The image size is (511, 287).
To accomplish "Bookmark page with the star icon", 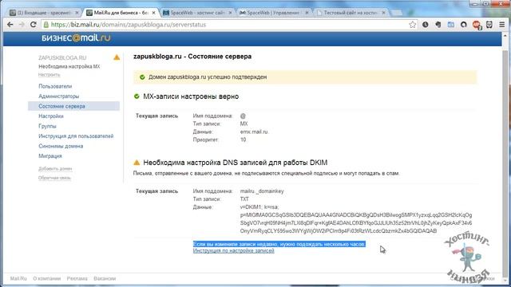I will [412, 25].
